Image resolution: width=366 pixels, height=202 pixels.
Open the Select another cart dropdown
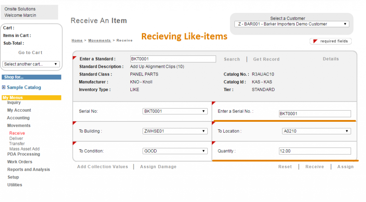pos(31,64)
